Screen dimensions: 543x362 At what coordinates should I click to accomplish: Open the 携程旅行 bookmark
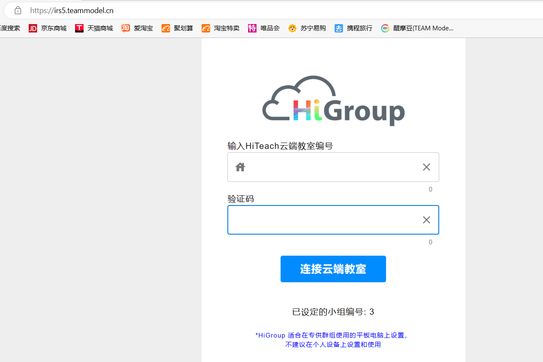[354, 28]
